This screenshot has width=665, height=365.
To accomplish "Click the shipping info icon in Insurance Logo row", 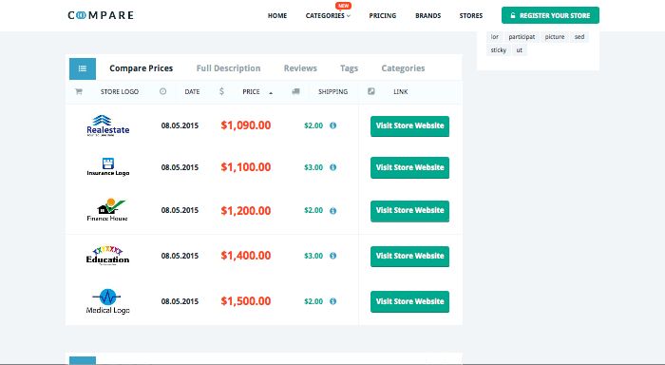I will click(x=332, y=167).
